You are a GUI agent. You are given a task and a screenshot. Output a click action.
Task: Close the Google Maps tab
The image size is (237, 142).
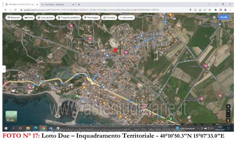tap(37, 4)
